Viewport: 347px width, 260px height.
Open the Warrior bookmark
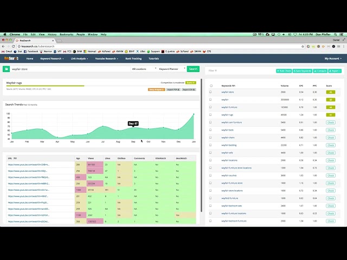click(x=46, y=51)
